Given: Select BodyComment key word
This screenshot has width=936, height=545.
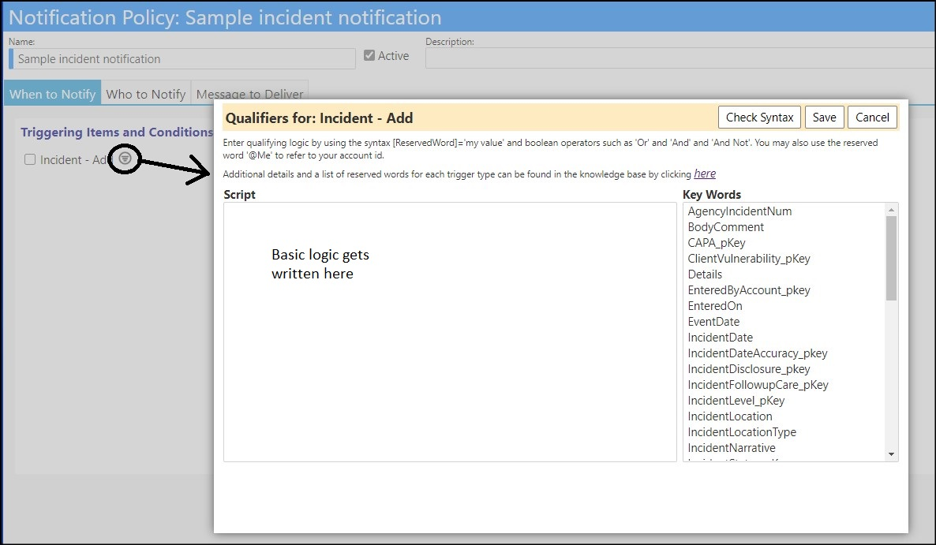Looking at the screenshot, I should (725, 227).
